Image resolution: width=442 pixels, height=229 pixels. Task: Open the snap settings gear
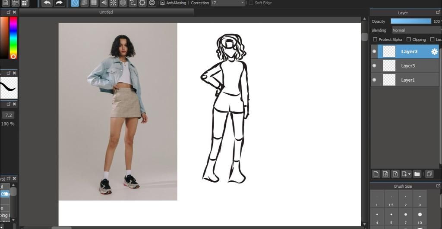point(152,3)
